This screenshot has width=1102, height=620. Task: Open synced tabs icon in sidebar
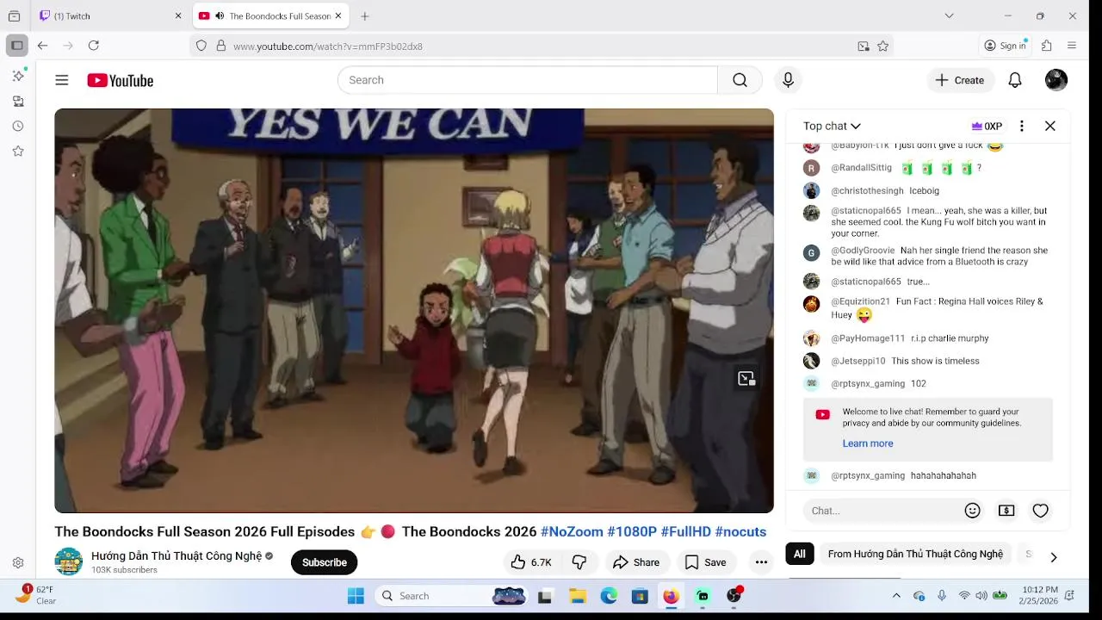click(x=18, y=101)
